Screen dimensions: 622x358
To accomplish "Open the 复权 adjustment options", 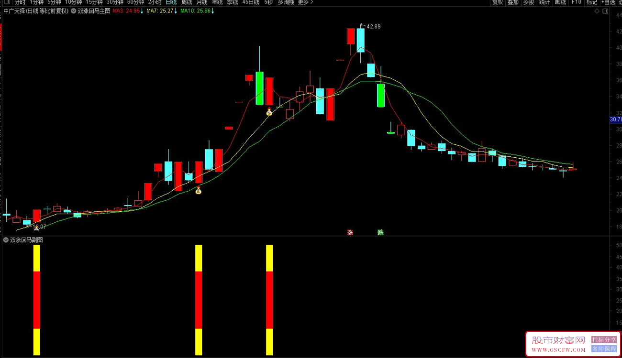I will coord(498,2).
